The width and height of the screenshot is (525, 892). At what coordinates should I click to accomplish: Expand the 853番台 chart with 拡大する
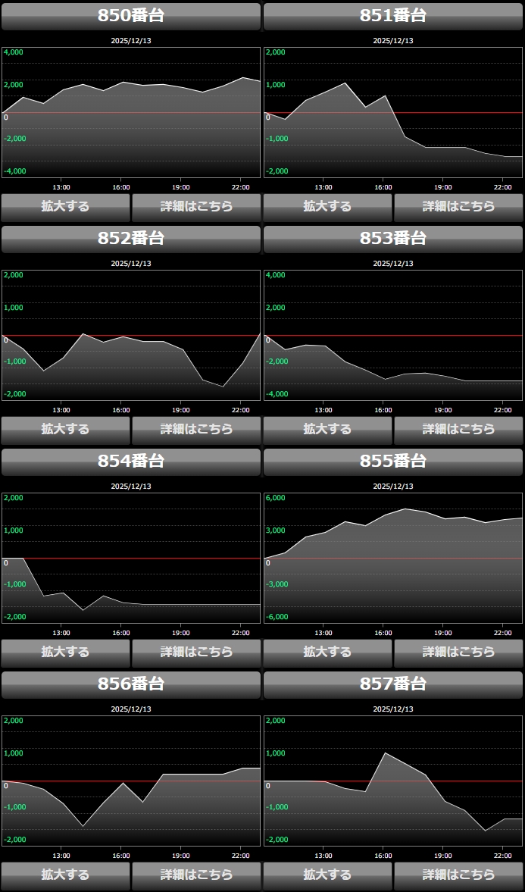click(x=327, y=429)
